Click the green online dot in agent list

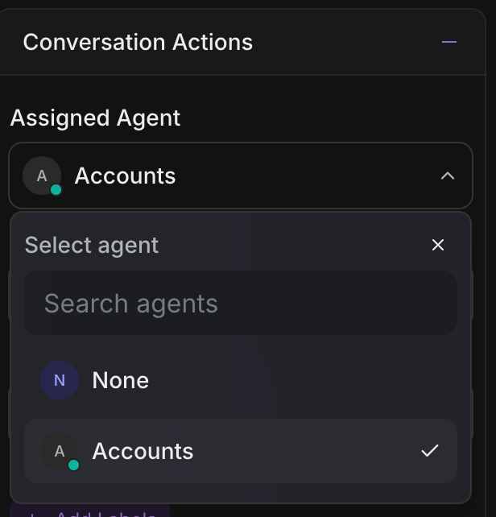coord(74,465)
